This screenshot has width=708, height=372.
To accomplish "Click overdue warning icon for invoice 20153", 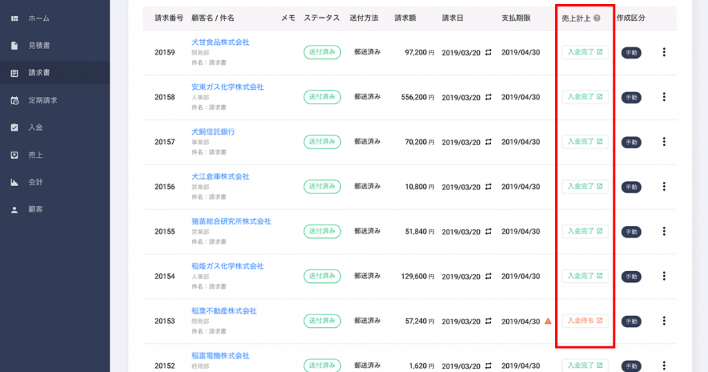I will (x=548, y=321).
